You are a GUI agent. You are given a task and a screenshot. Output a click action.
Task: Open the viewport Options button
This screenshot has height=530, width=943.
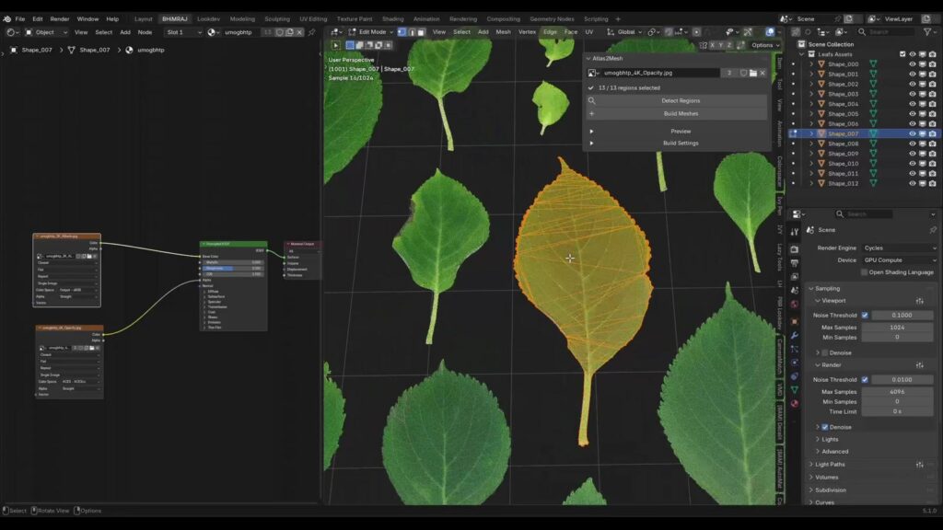pos(765,45)
